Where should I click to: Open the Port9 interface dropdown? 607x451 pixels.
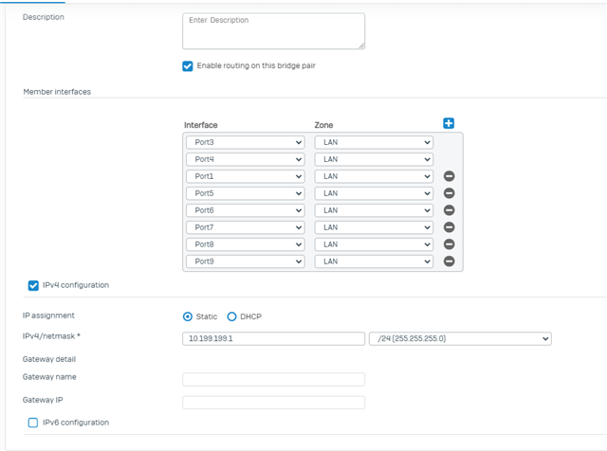point(246,262)
